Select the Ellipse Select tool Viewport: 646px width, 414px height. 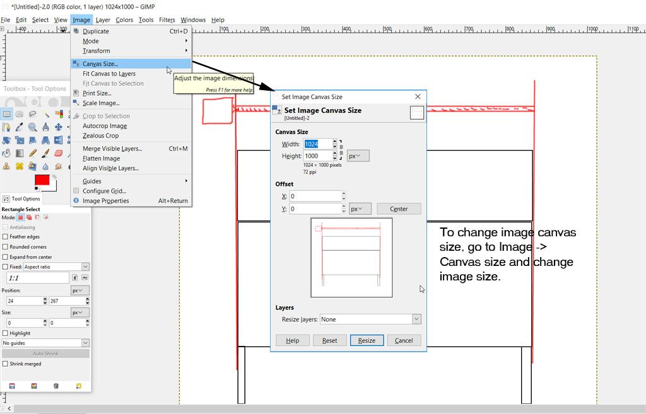[x=20, y=114]
